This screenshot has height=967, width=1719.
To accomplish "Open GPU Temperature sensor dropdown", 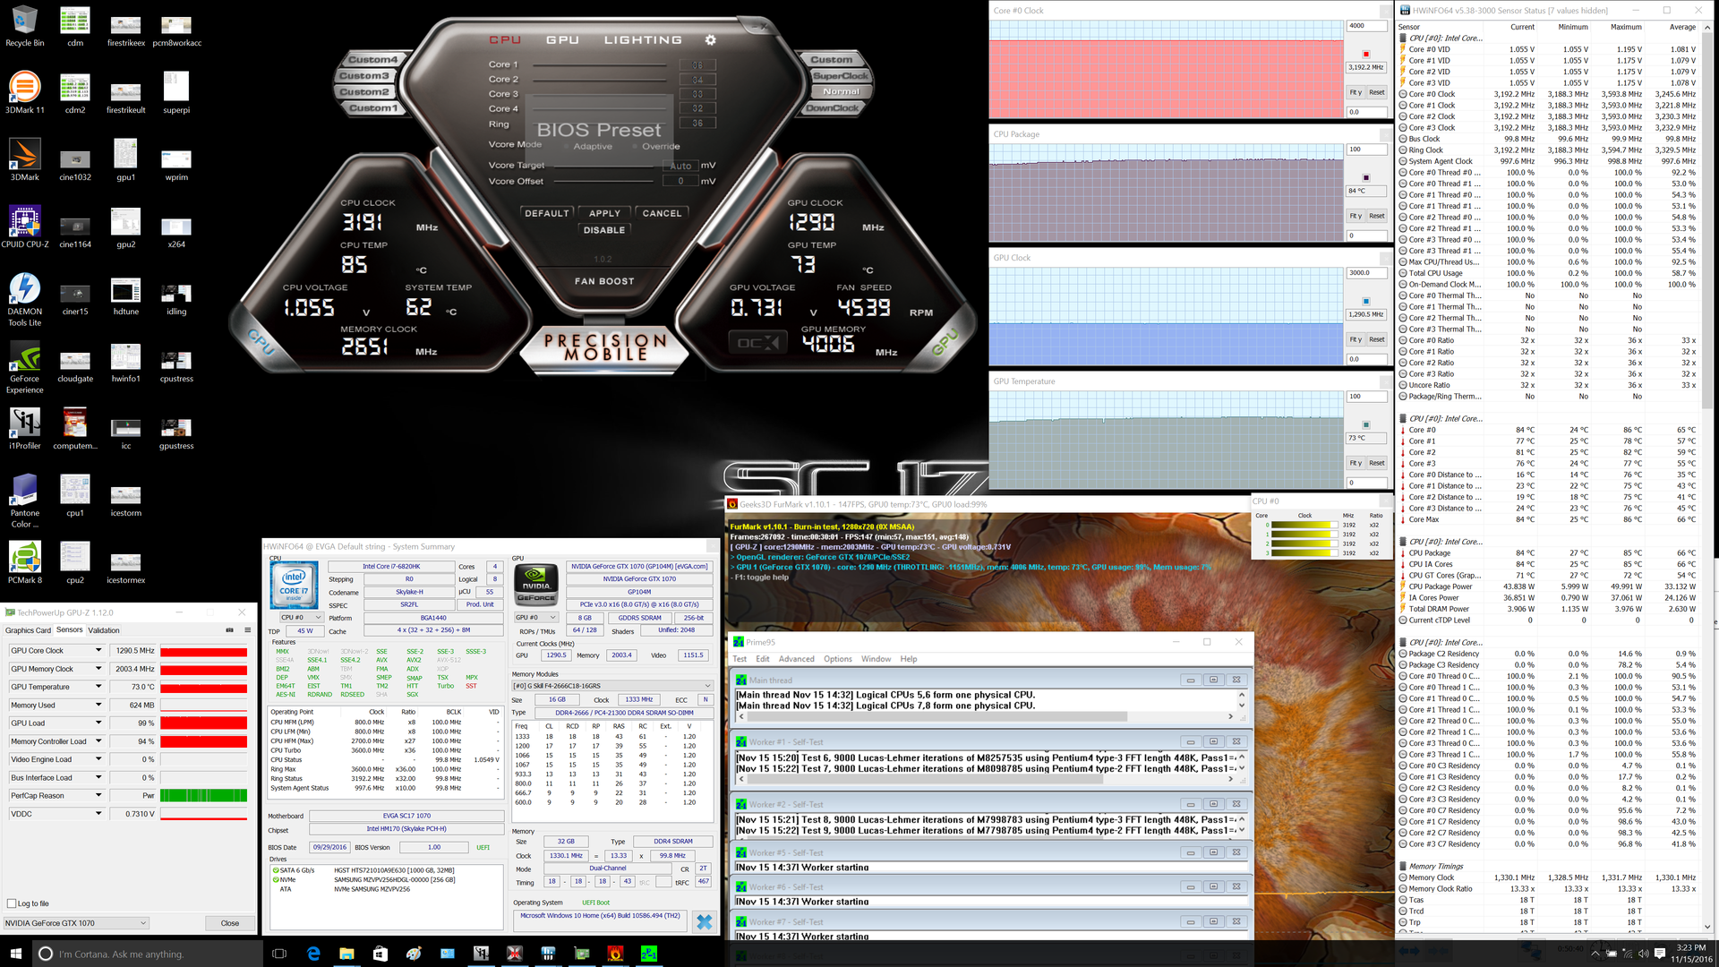I will pos(98,687).
